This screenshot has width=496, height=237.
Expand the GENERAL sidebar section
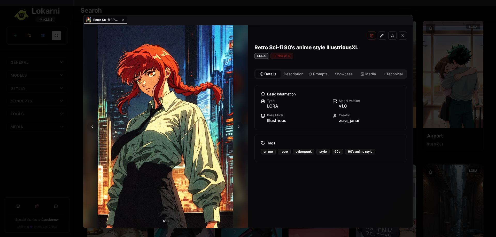tap(37, 62)
